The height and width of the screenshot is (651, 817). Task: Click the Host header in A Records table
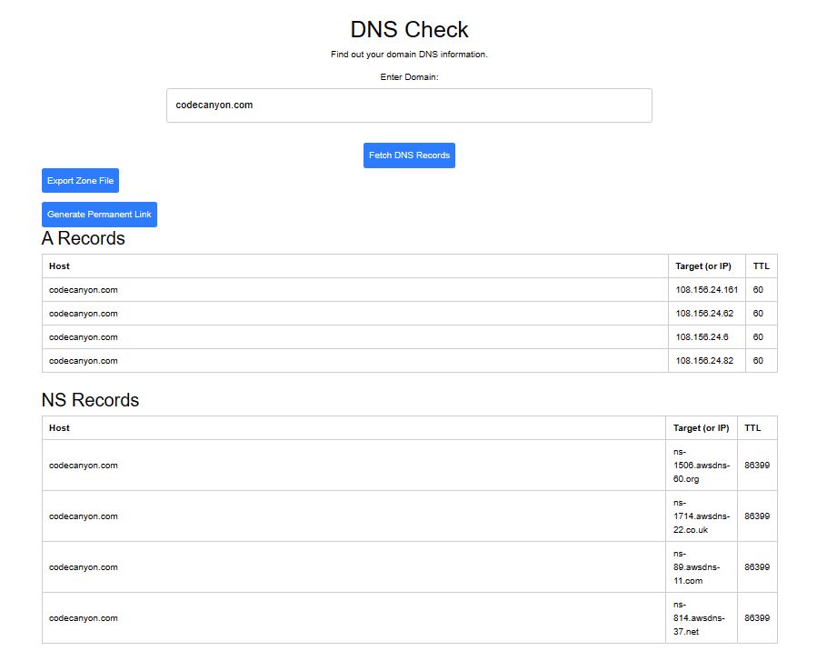click(x=59, y=265)
